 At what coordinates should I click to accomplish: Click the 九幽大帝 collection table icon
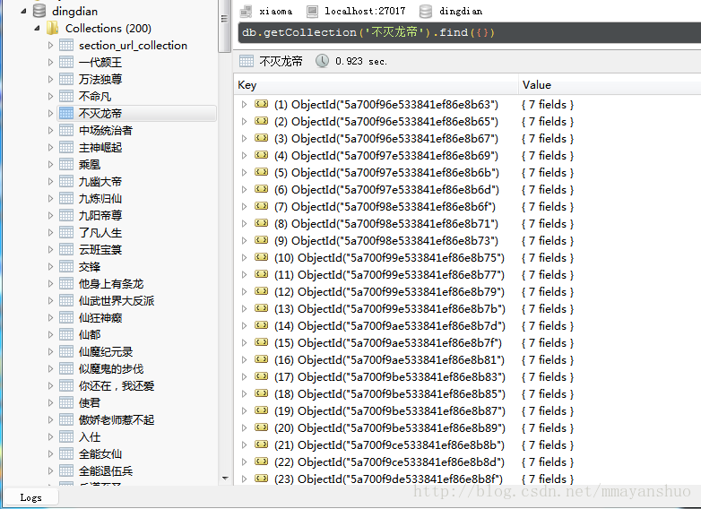pos(66,181)
